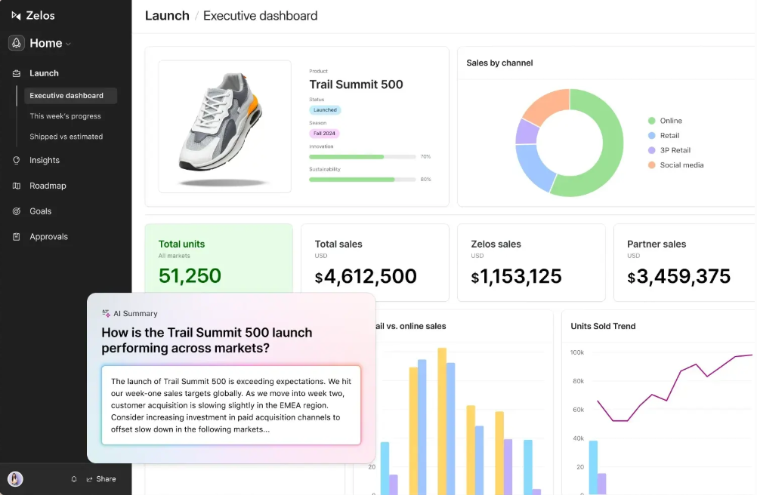757x495 pixels.
Task: Click the Home rocket icon
Action: click(x=17, y=43)
